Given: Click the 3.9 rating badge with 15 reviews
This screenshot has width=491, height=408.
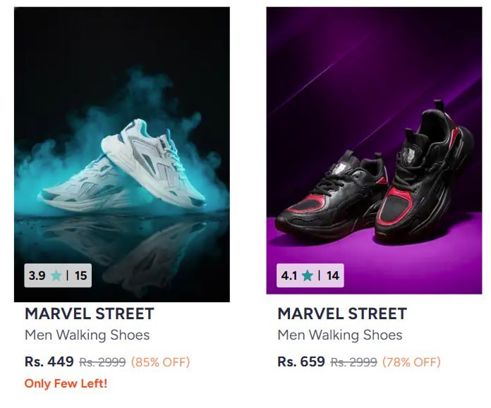Looking at the screenshot, I should point(58,276).
